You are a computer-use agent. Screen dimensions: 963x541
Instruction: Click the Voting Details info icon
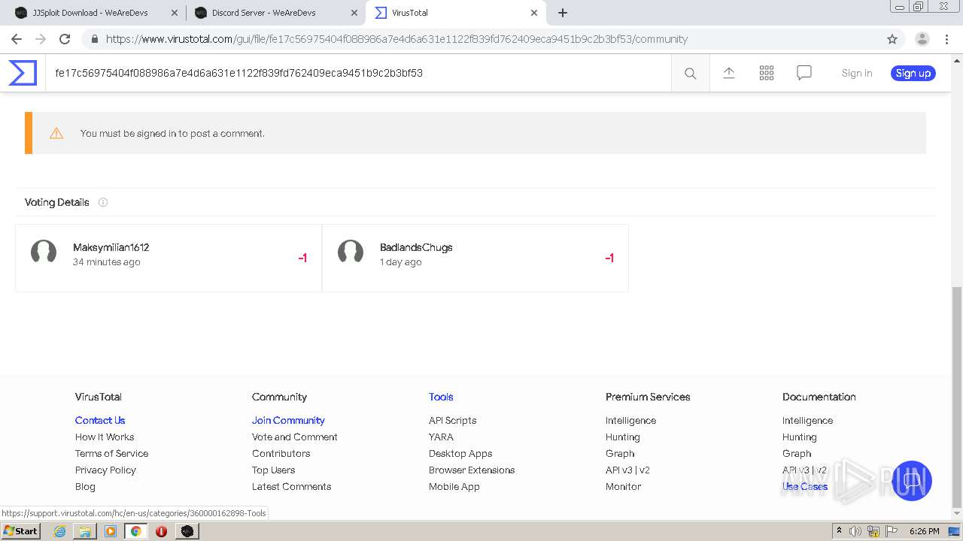pos(103,202)
